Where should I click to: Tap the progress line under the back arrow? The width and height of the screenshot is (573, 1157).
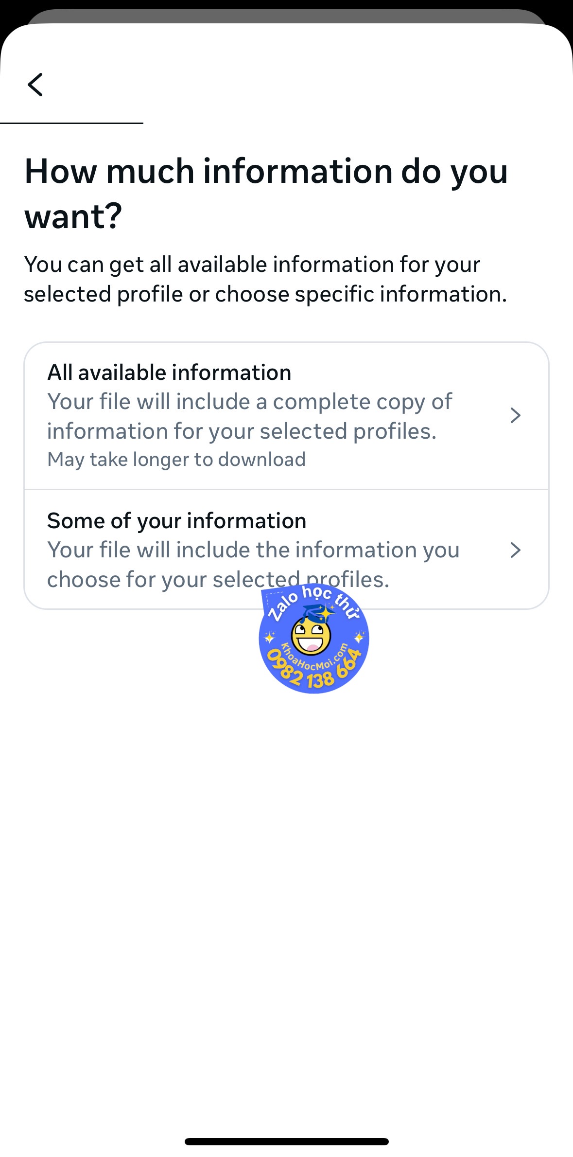(71, 123)
